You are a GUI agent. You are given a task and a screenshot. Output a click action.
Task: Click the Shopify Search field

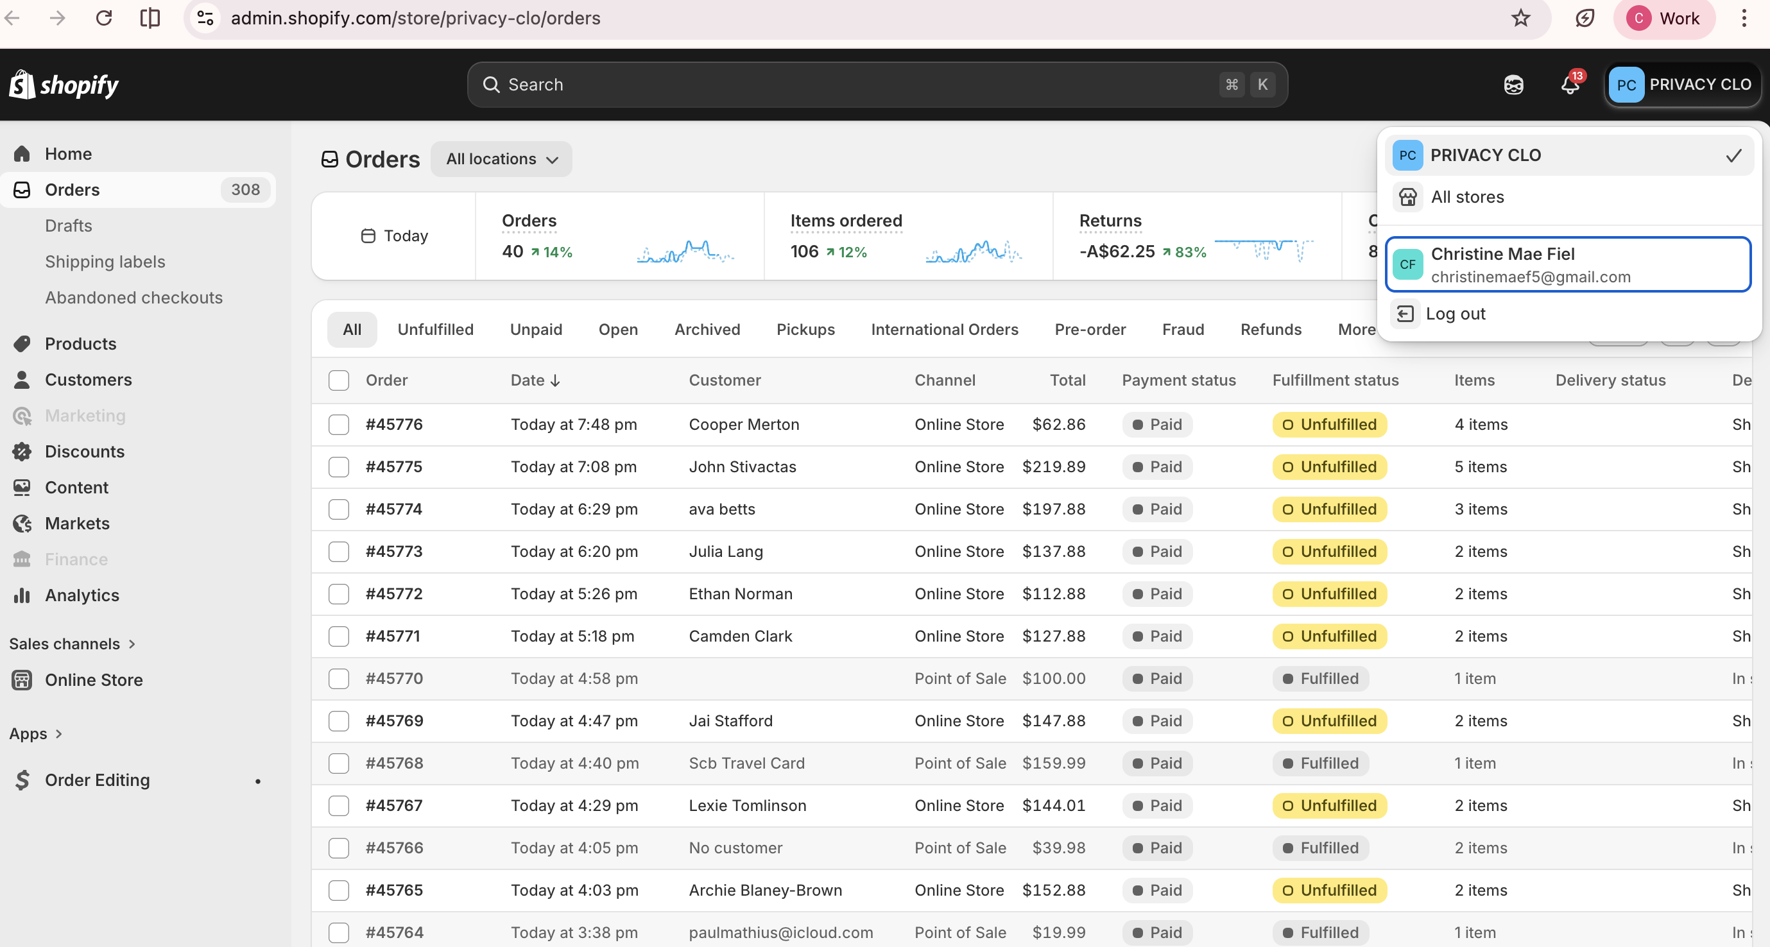(x=877, y=85)
